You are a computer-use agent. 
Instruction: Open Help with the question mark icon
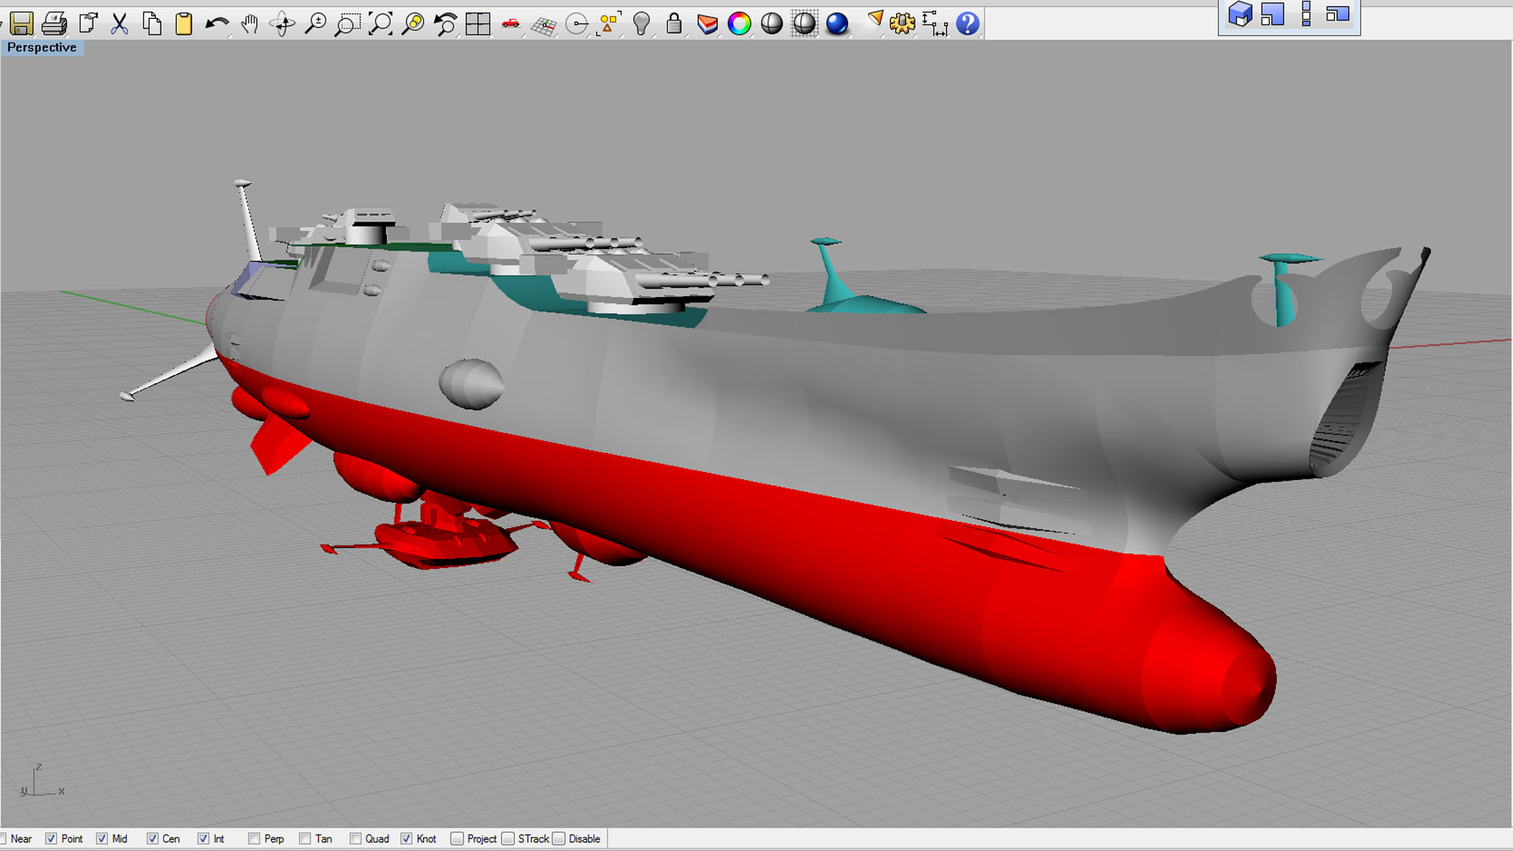click(x=968, y=24)
